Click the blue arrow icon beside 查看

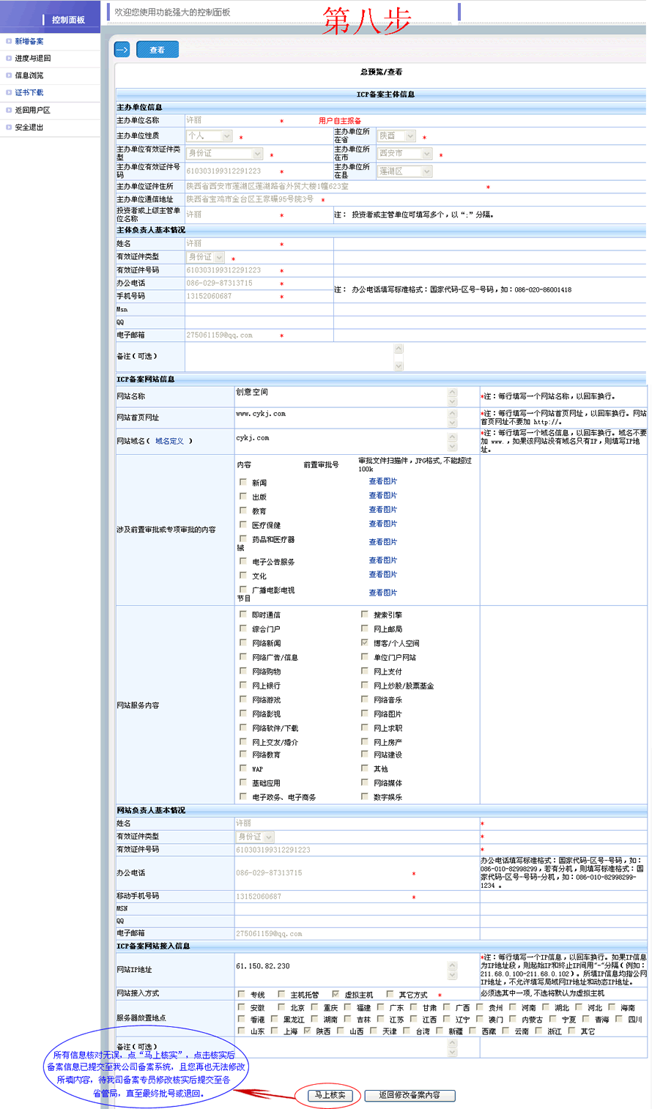[x=122, y=50]
